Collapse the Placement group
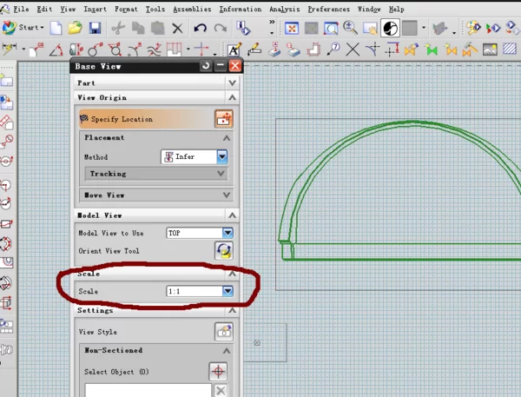Viewport: 521px width, 397px height. [227, 138]
